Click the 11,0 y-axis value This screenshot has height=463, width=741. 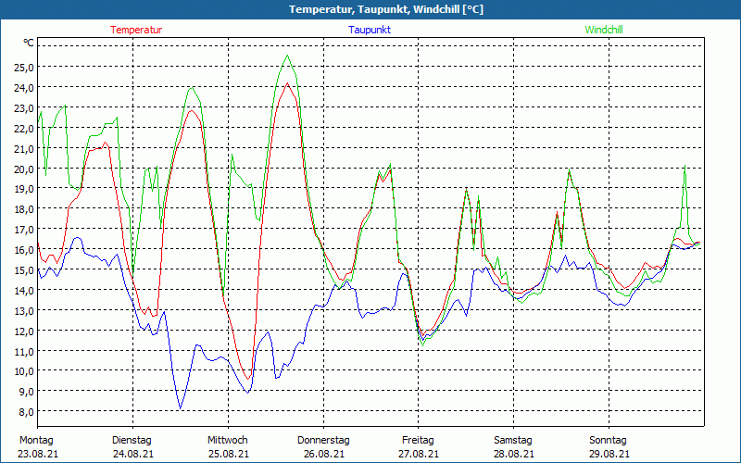click(x=24, y=351)
